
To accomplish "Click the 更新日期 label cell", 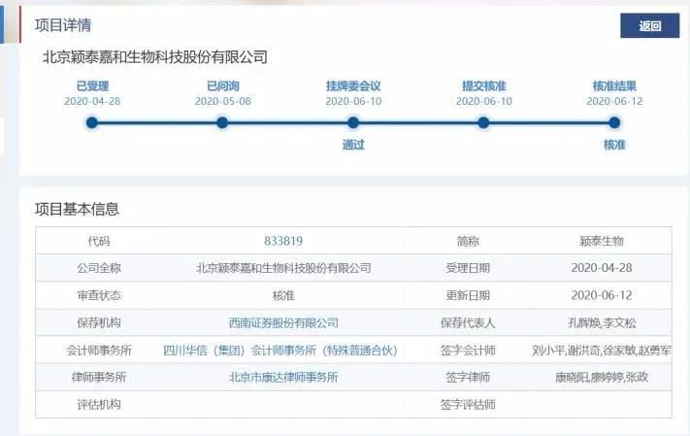I will tap(468, 295).
